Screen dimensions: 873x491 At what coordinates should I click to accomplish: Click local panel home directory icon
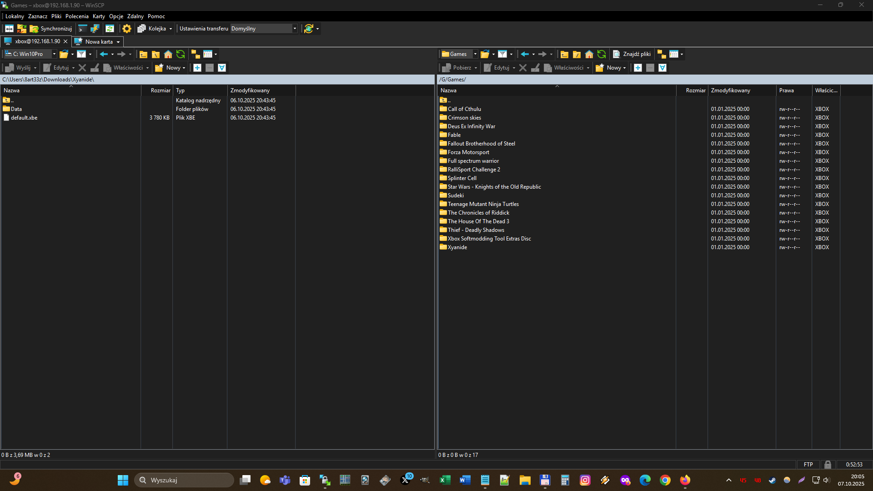coord(168,54)
